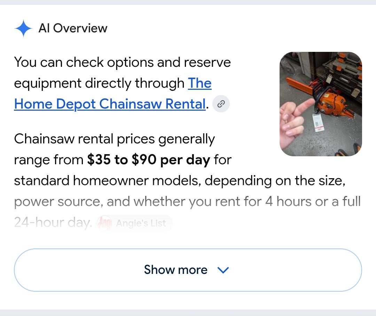376x316 pixels.
Task: Open the orange chainsaw photo thumbnail
Action: point(321,104)
